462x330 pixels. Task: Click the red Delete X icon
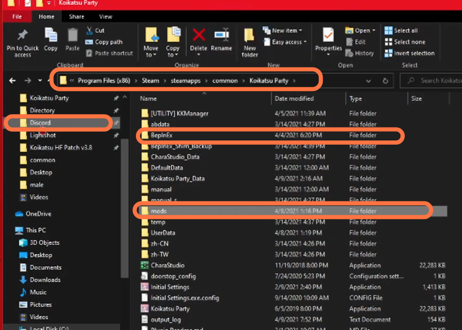[x=199, y=35]
